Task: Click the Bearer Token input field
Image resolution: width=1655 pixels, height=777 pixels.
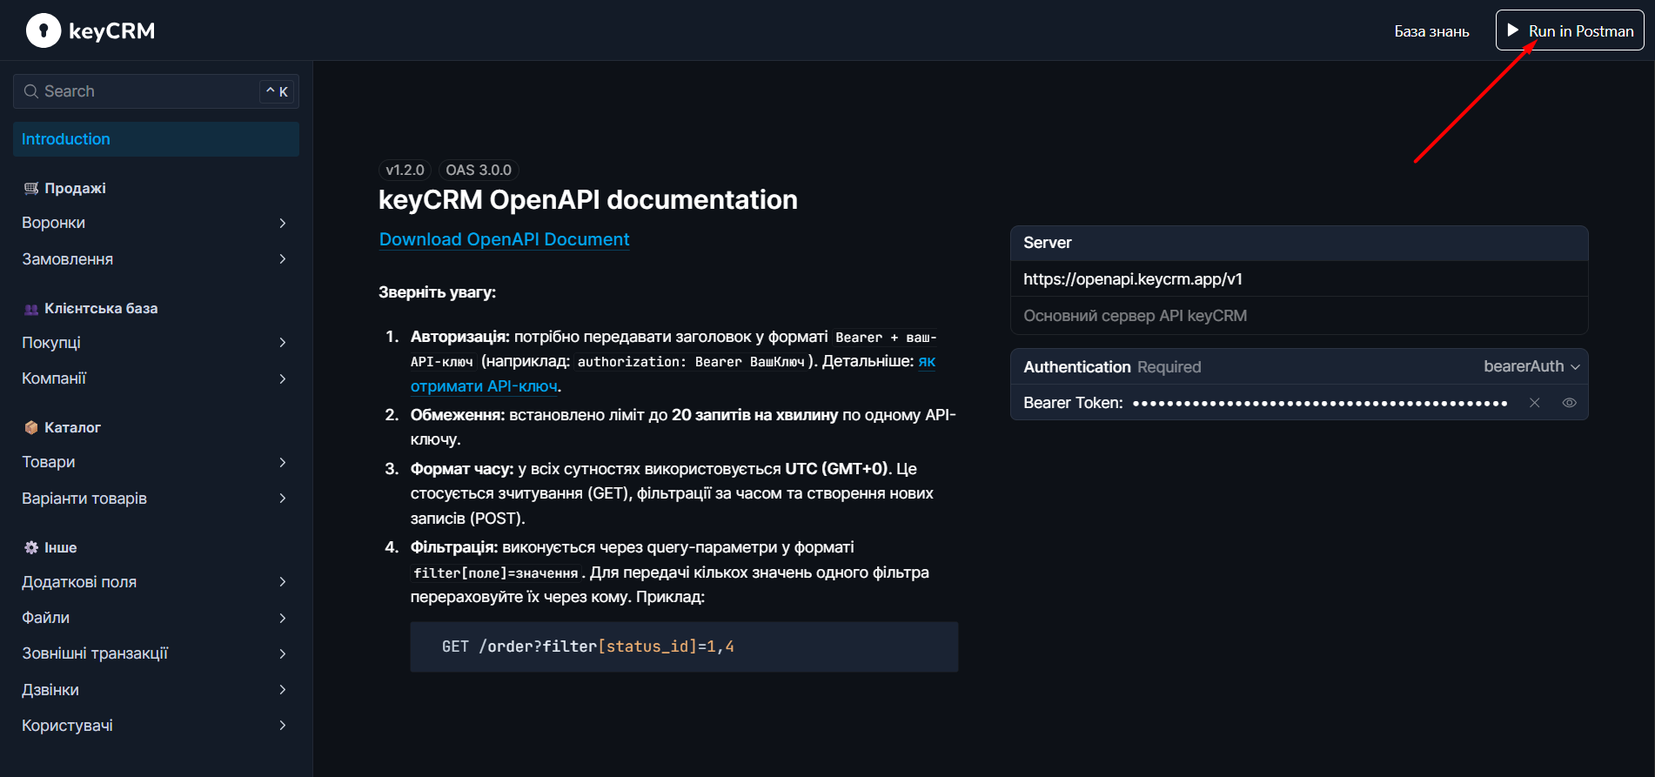Action: pos(1320,403)
